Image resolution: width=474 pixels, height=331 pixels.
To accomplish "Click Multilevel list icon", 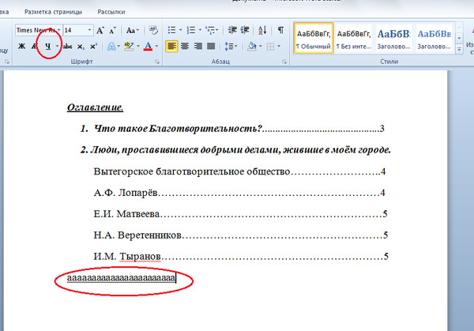I will point(210,30).
